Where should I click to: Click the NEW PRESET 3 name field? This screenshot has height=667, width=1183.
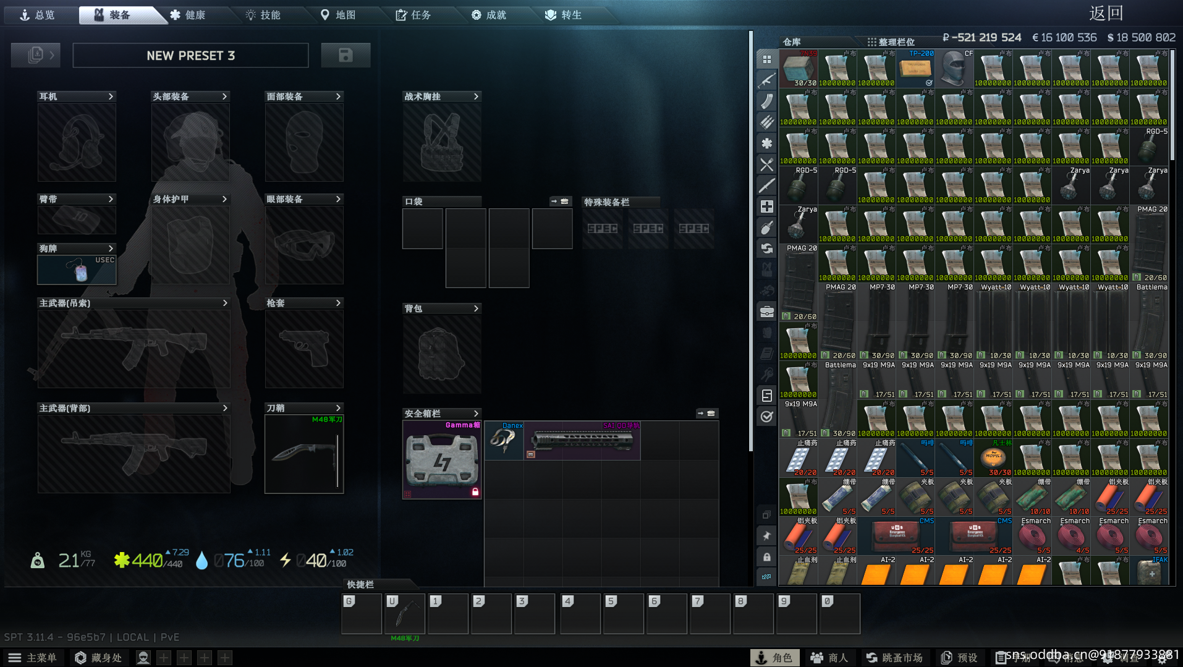click(190, 56)
